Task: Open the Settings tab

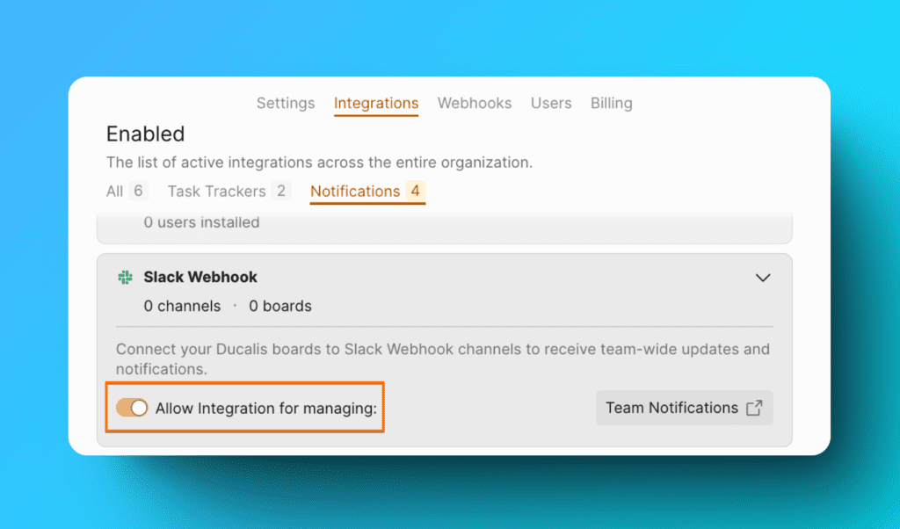Action: tap(286, 103)
